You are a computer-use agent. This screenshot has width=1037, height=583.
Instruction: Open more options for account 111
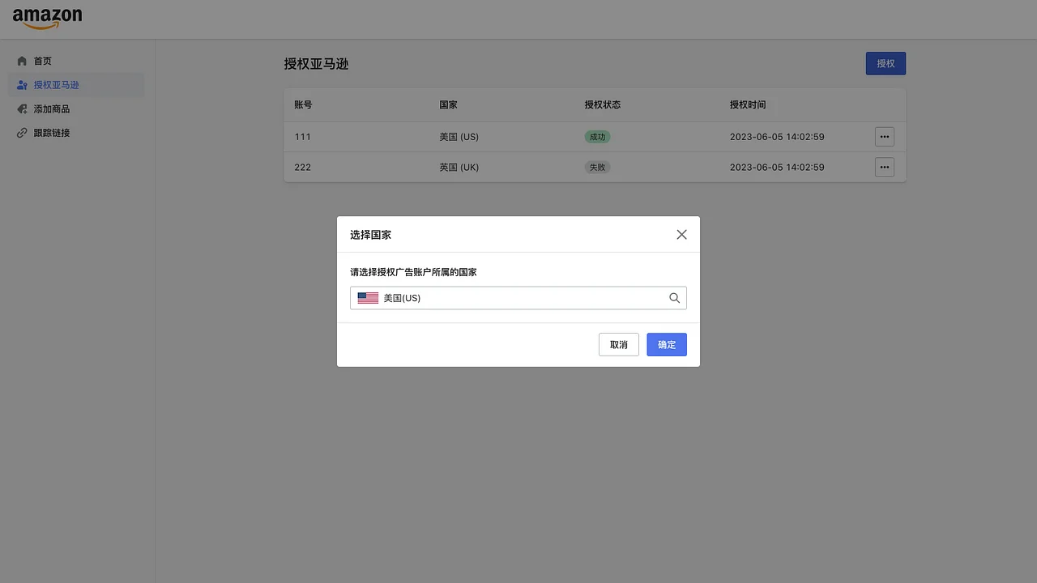(885, 137)
